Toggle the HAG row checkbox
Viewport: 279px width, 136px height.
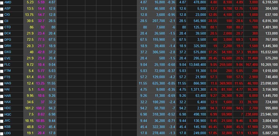2,83
